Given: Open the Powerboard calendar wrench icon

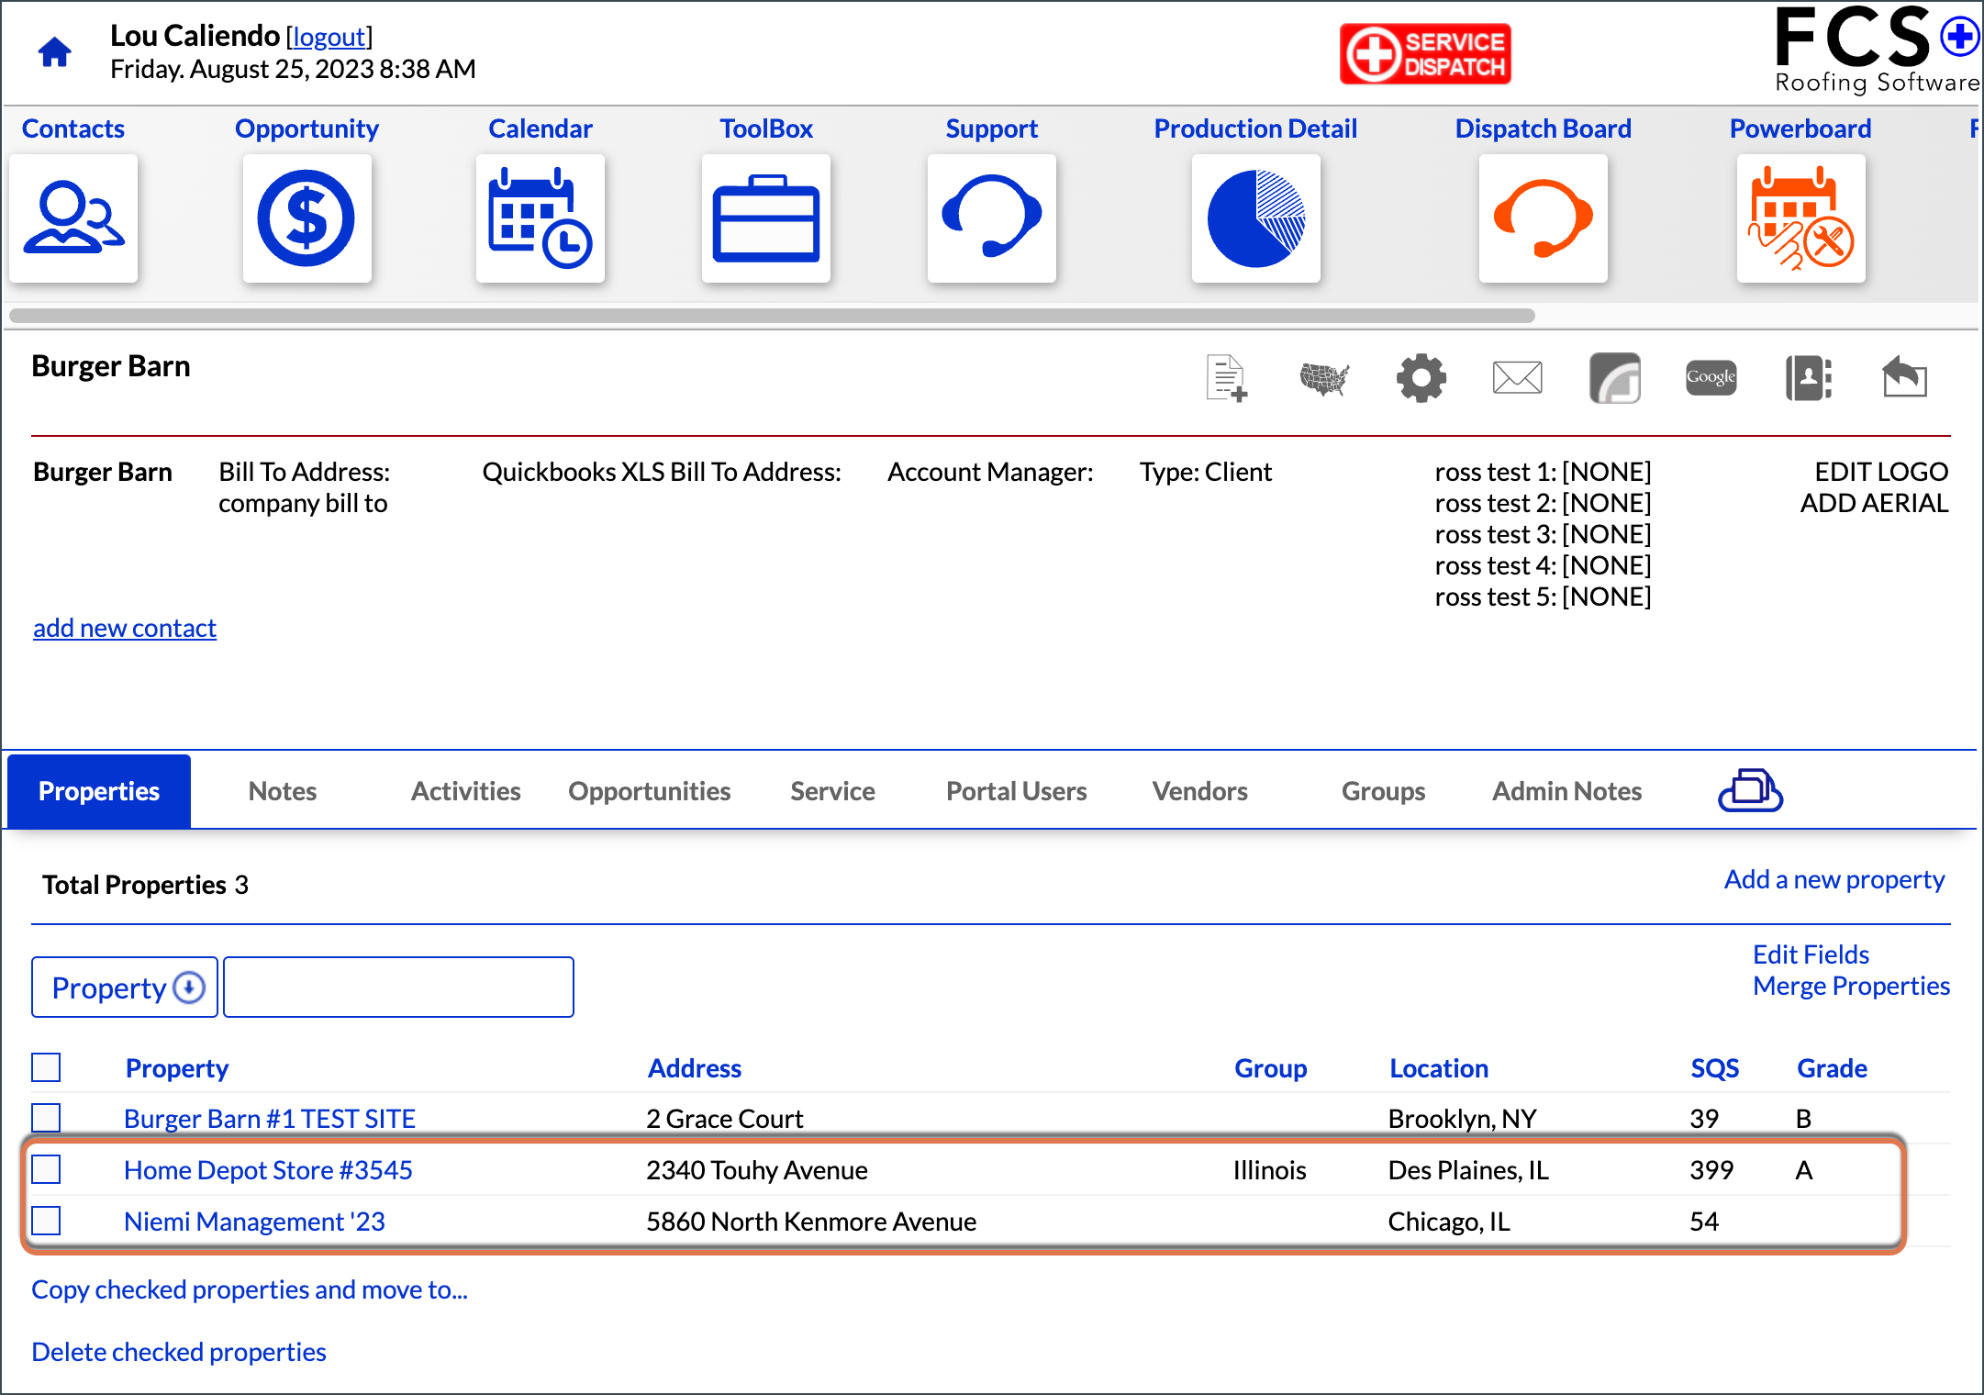Looking at the screenshot, I should 1801,218.
